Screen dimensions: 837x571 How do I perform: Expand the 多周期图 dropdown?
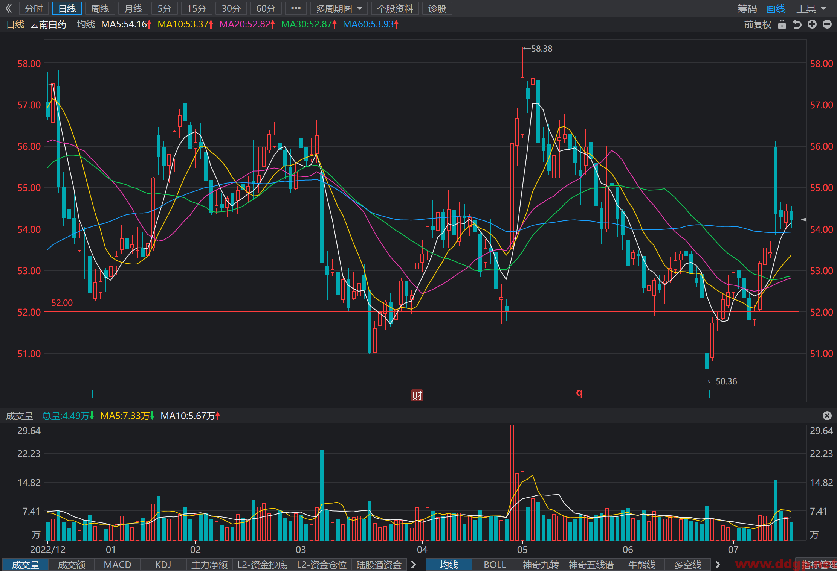pyautogui.click(x=339, y=8)
